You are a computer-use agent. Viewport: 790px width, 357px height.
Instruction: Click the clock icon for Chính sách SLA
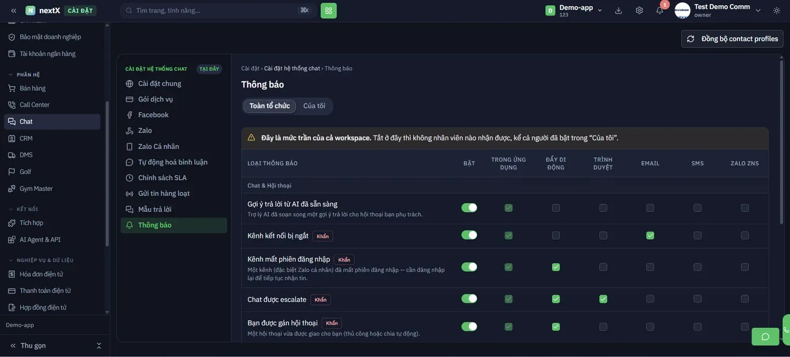[130, 178]
